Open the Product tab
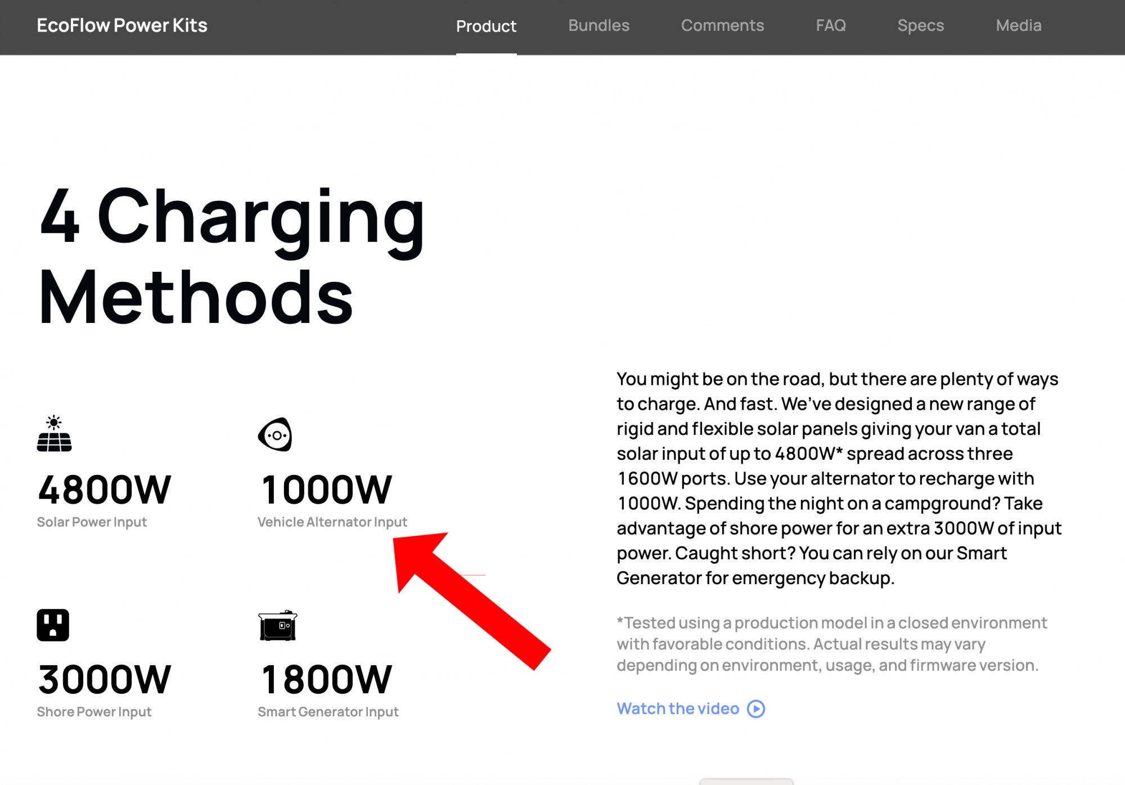1125x785 pixels. tap(486, 26)
